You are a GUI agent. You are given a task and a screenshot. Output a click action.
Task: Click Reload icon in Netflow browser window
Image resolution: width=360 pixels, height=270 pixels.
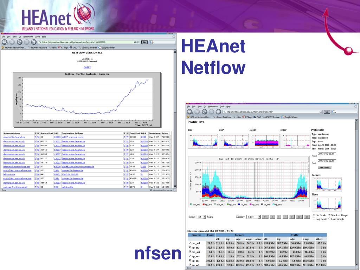tap(20, 42)
